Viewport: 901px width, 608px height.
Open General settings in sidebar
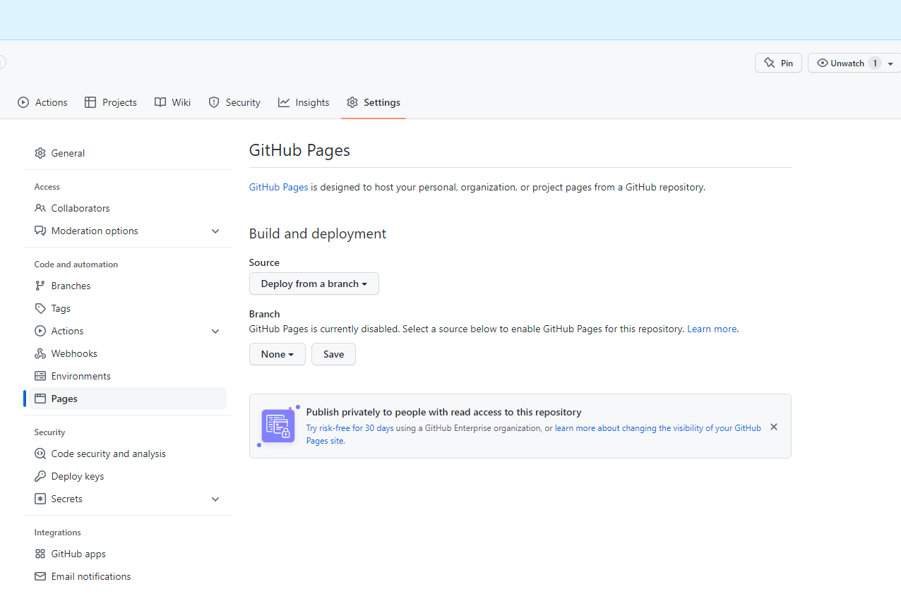coord(128,153)
